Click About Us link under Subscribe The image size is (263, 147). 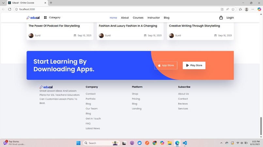click(x=183, y=94)
